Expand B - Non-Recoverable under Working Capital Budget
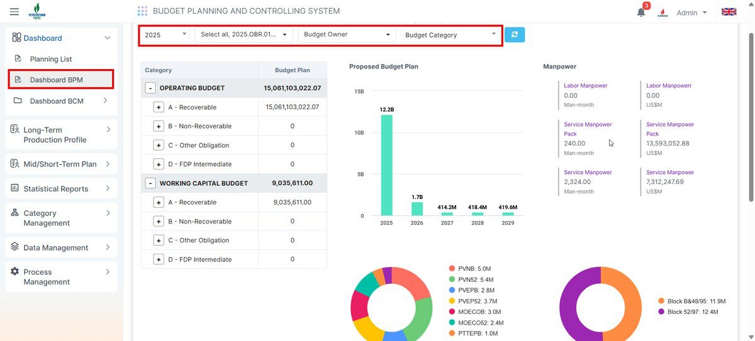 [x=159, y=221]
